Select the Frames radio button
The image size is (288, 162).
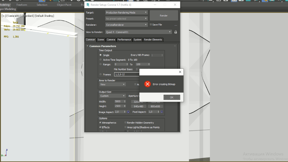pyautogui.click(x=101, y=74)
